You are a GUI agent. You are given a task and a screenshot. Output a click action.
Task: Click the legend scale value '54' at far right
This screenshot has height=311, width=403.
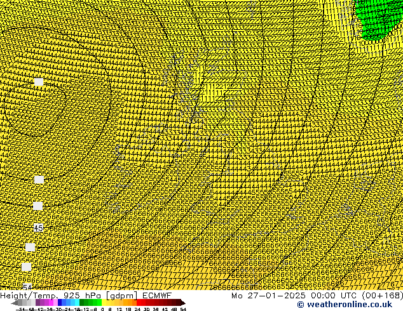182,310
